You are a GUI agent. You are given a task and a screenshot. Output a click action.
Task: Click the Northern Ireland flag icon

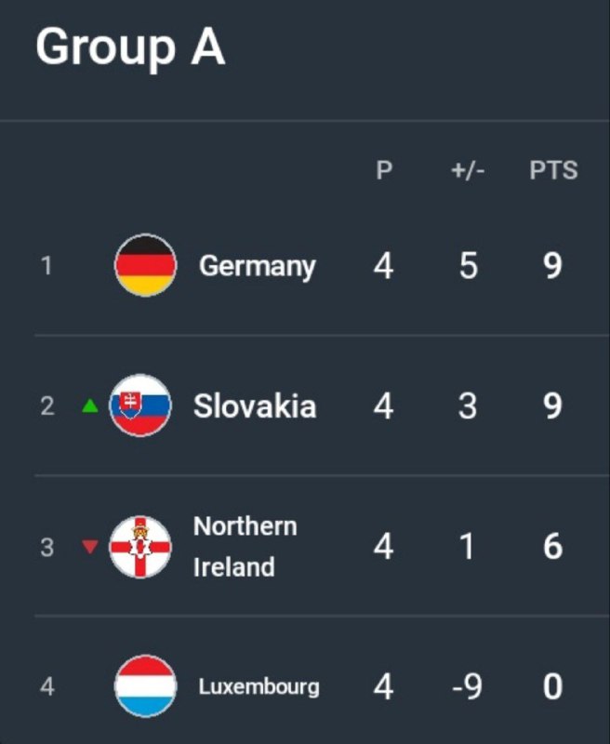click(140, 547)
